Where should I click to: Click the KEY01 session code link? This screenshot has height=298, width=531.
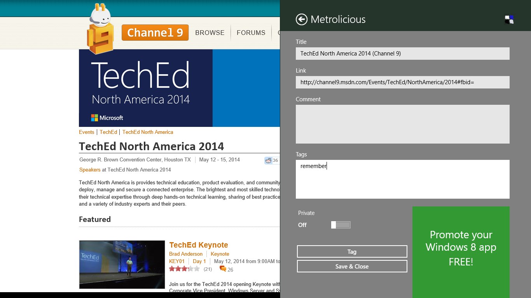tap(177, 261)
